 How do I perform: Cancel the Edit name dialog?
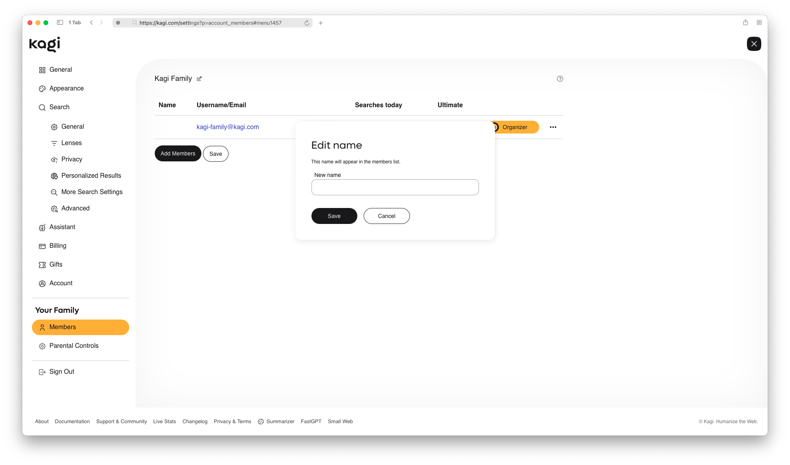point(386,216)
